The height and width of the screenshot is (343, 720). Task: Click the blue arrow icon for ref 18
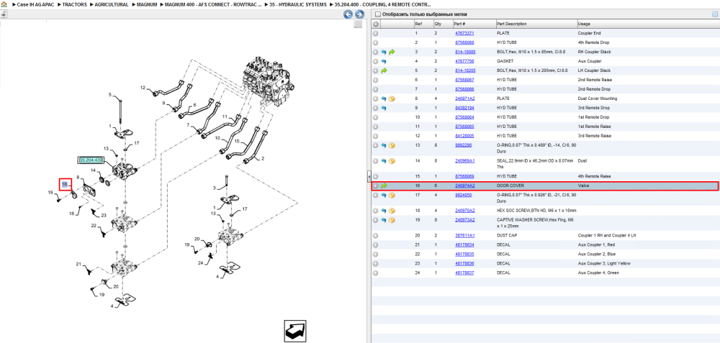384,211
